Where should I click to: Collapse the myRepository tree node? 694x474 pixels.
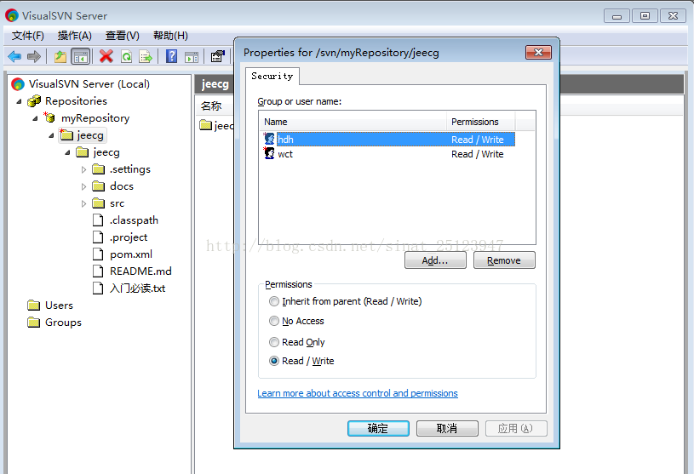[35, 118]
